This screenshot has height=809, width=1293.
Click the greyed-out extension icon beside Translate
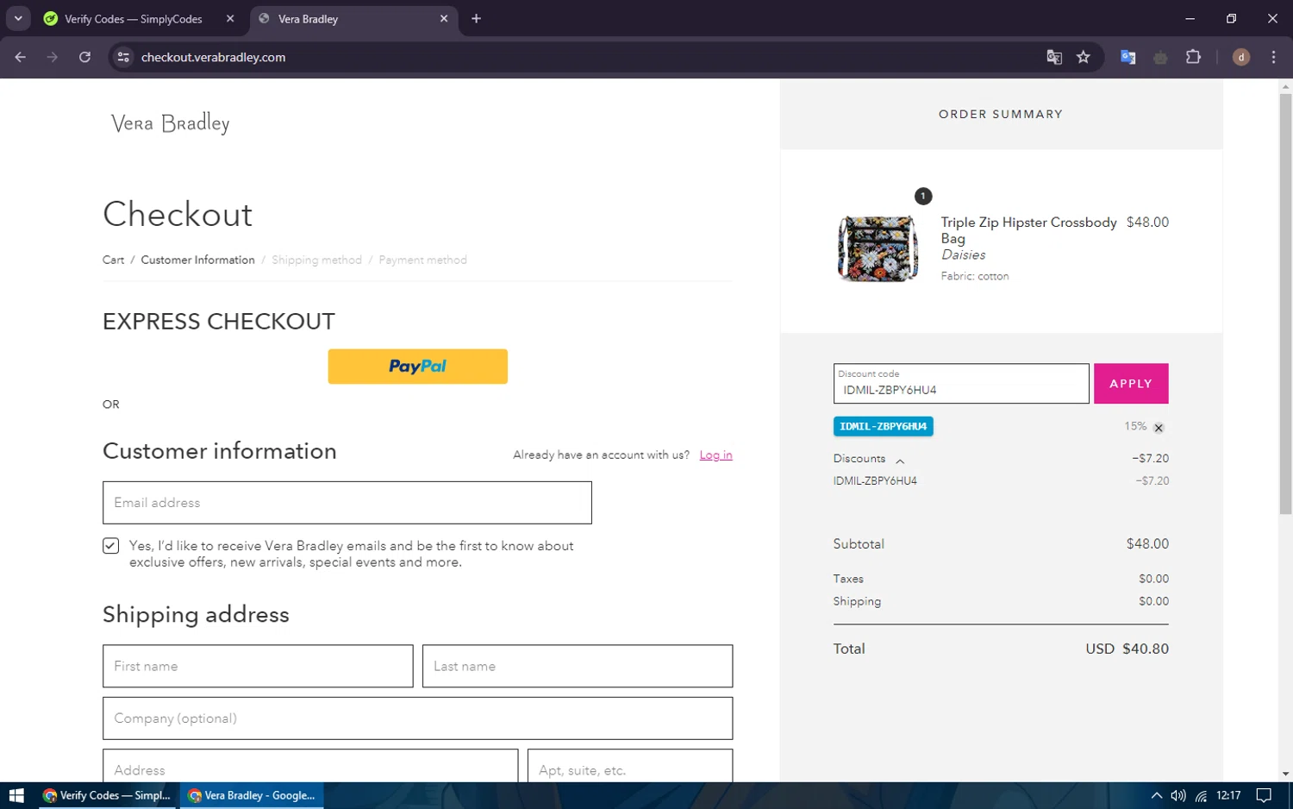[x=1160, y=57]
